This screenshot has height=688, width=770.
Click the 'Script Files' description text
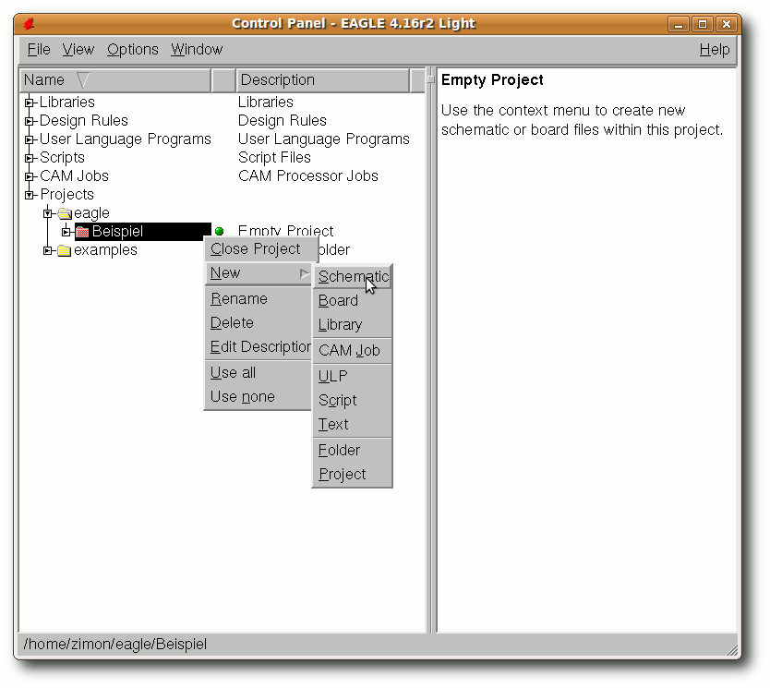[x=274, y=158]
